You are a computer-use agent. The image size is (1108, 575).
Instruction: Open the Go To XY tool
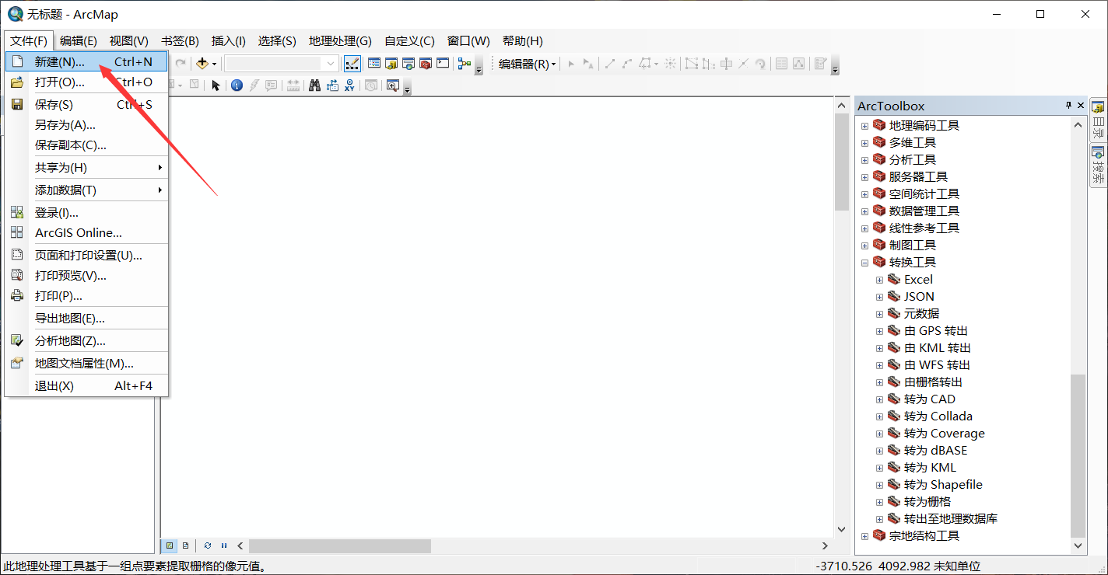click(x=349, y=85)
